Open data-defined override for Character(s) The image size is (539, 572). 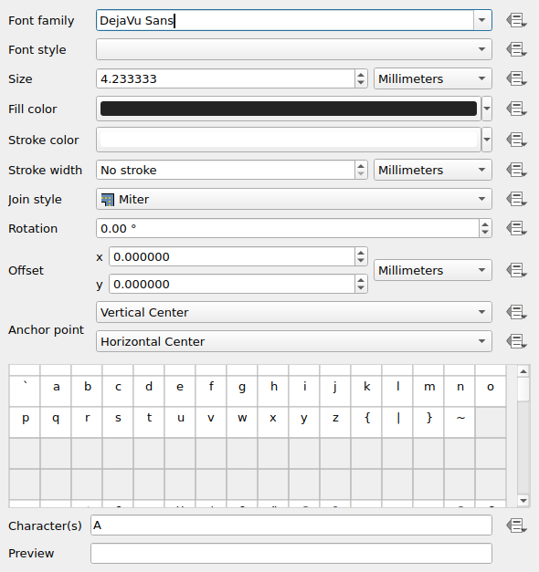pyautogui.click(x=516, y=525)
